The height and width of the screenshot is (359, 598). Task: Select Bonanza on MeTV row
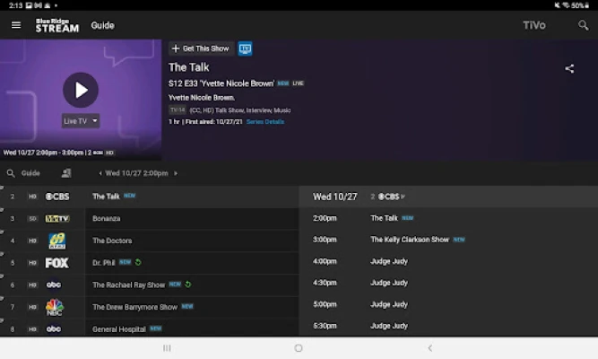107,218
